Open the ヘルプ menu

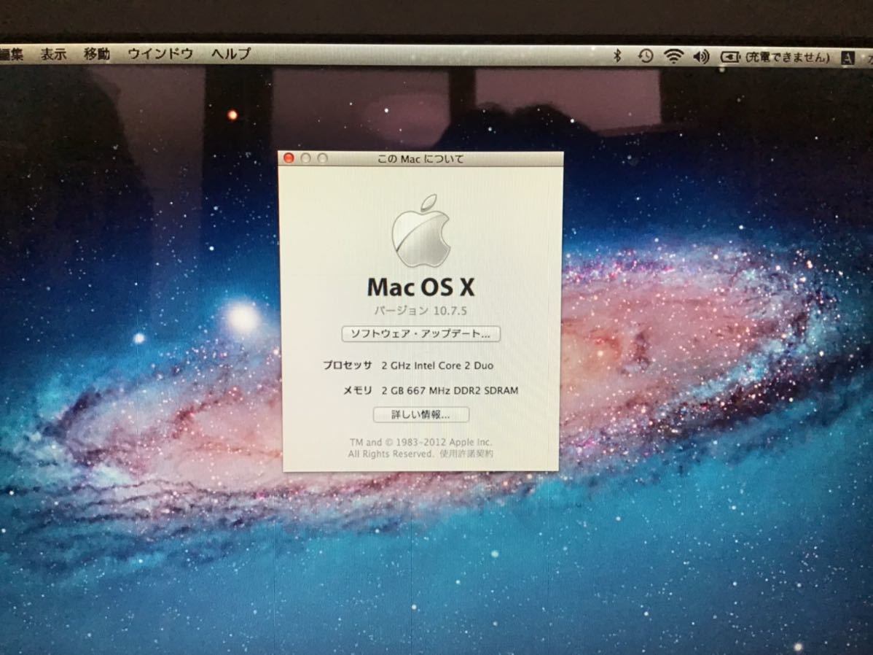click(x=231, y=54)
